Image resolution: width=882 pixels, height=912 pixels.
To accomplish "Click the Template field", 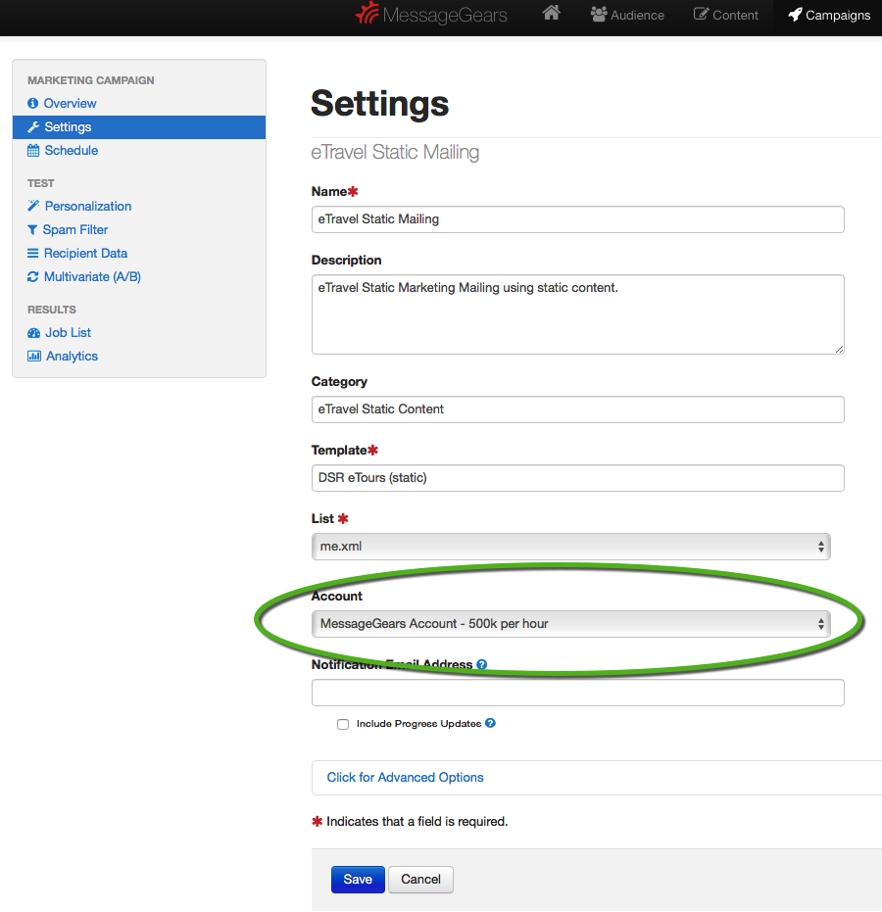I will click(578, 478).
